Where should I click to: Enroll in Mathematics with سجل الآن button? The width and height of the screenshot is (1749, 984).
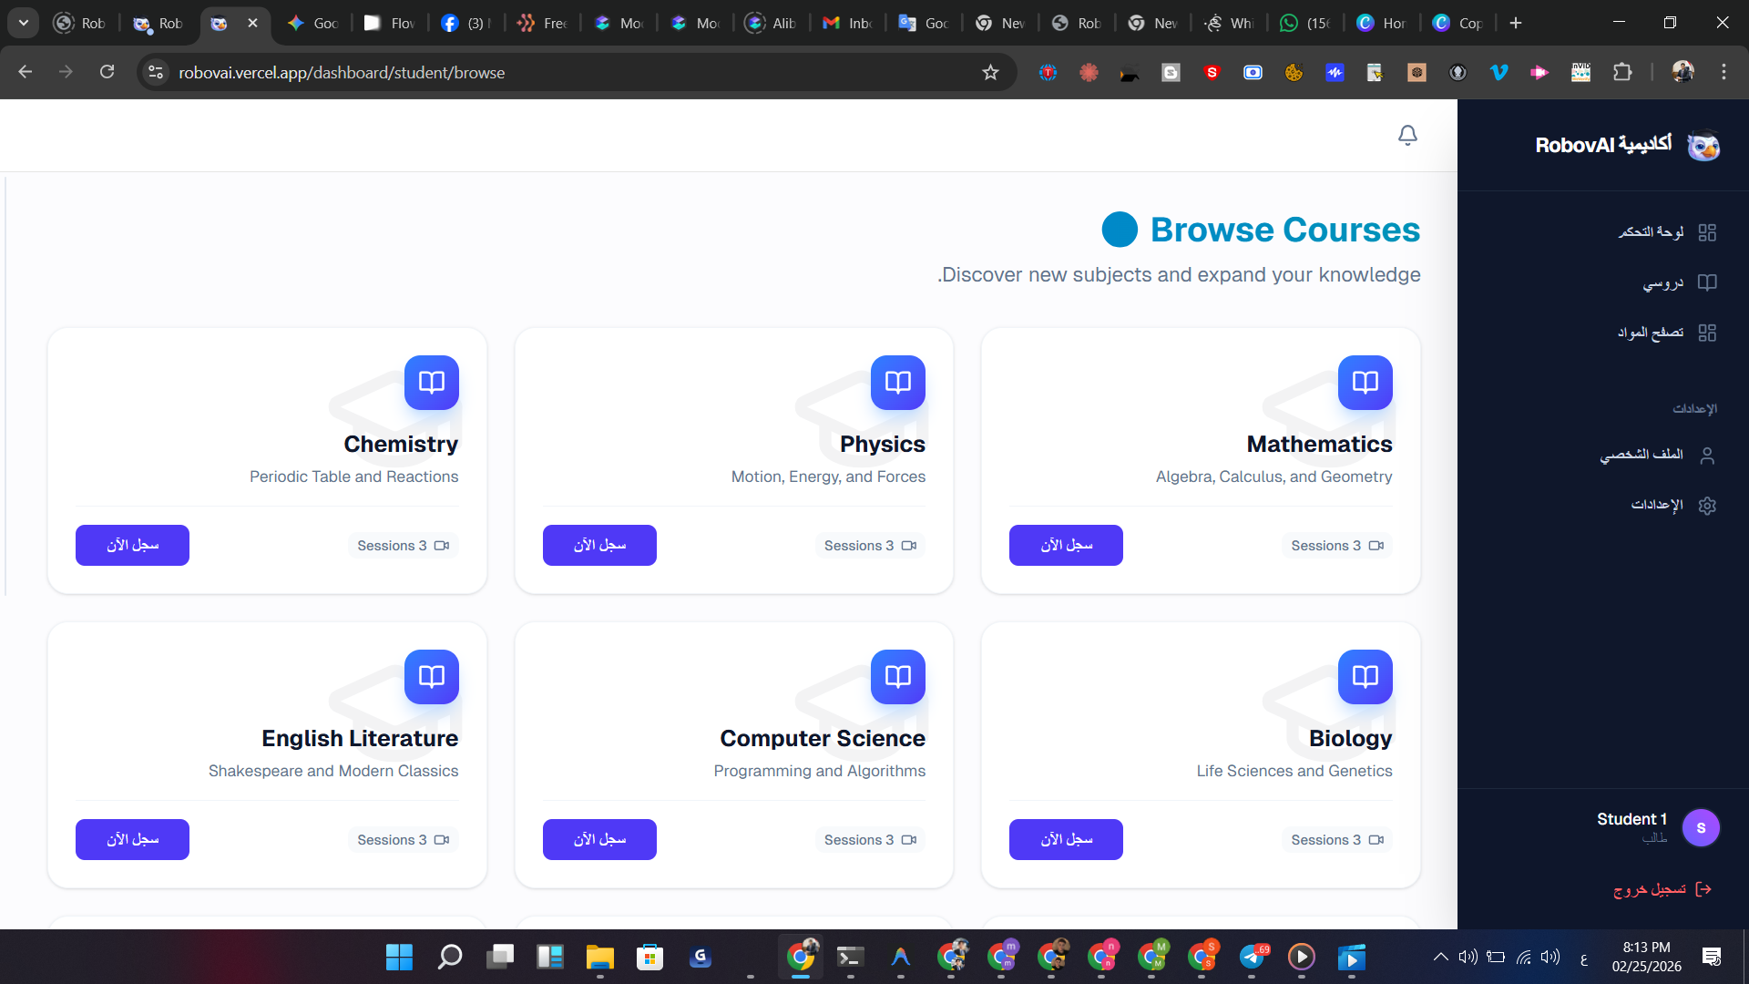pyautogui.click(x=1066, y=545)
